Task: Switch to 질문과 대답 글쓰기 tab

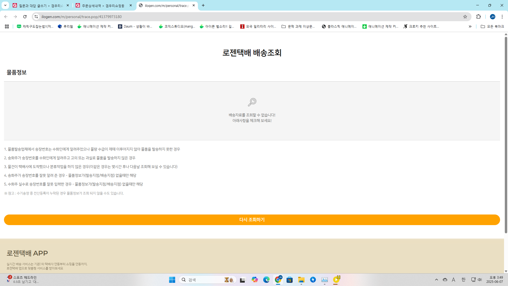Action: (x=41, y=6)
